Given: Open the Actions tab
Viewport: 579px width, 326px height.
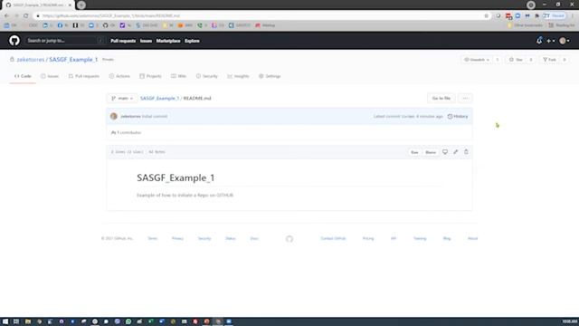Looking at the screenshot, I should click(x=119, y=76).
